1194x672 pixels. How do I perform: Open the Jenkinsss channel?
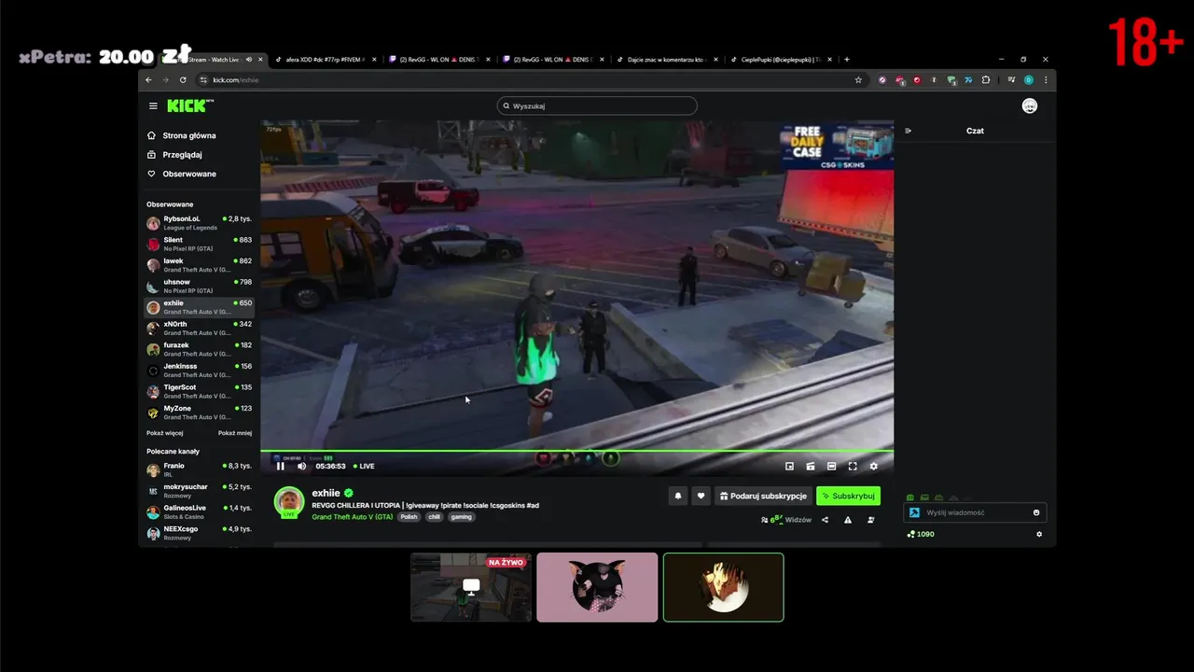tap(199, 370)
